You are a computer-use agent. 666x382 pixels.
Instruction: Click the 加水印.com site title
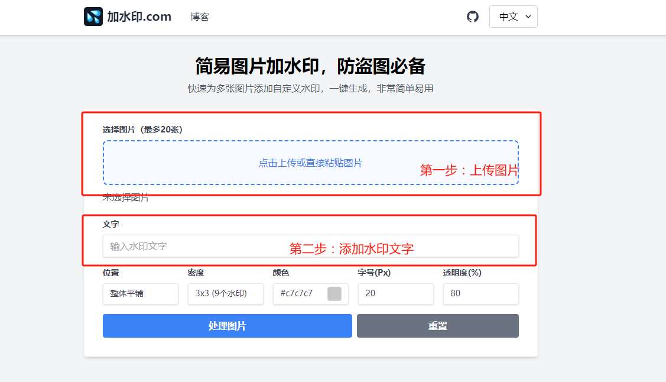[139, 17]
